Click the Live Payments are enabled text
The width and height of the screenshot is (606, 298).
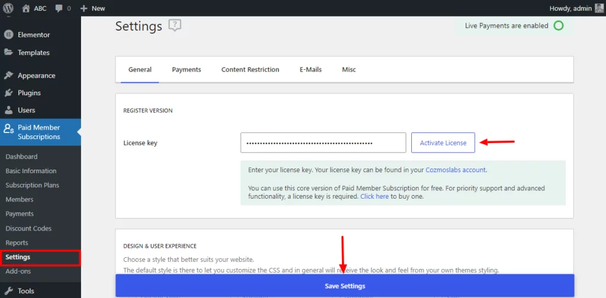point(507,26)
